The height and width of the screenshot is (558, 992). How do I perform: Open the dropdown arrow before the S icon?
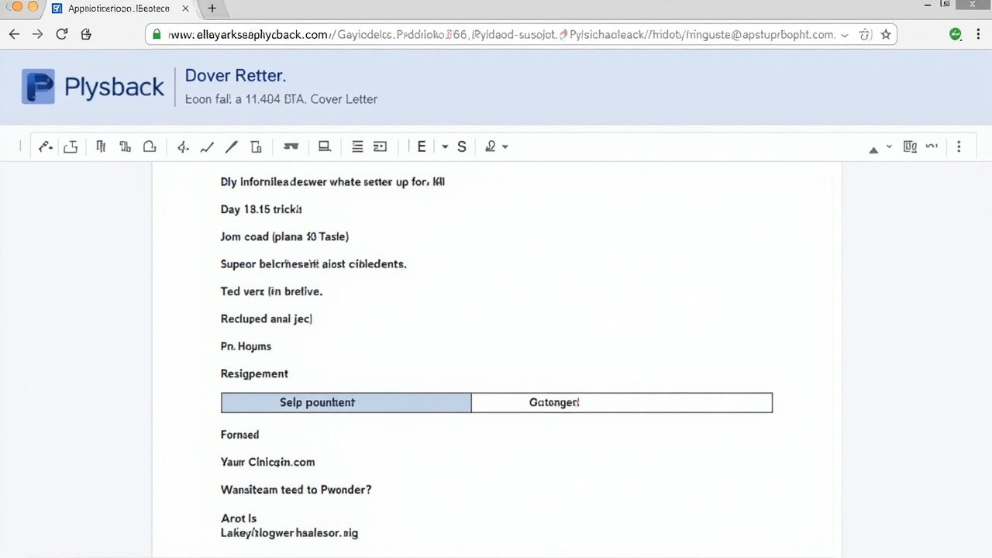coord(445,146)
